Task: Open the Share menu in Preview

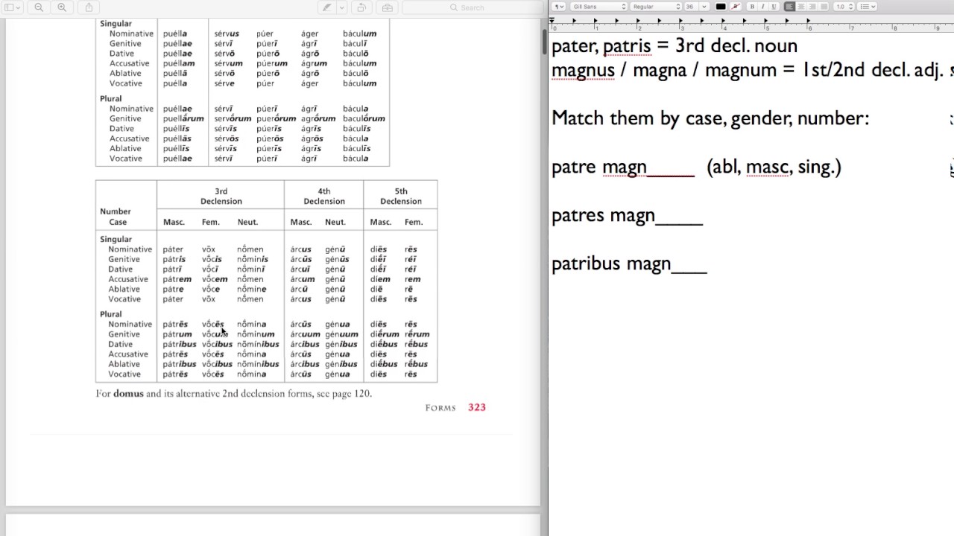Action: [x=89, y=7]
